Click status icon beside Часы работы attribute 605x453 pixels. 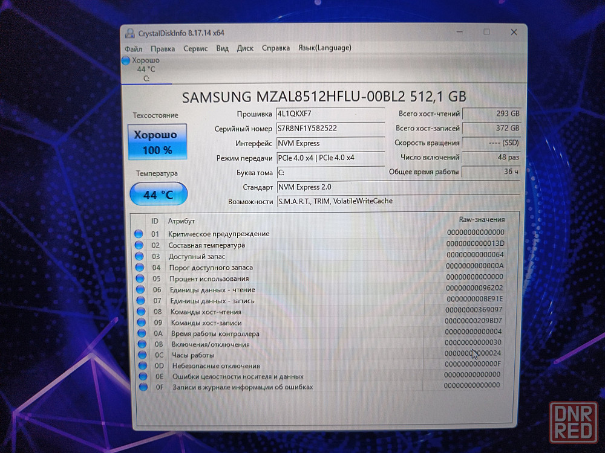[x=142, y=355]
